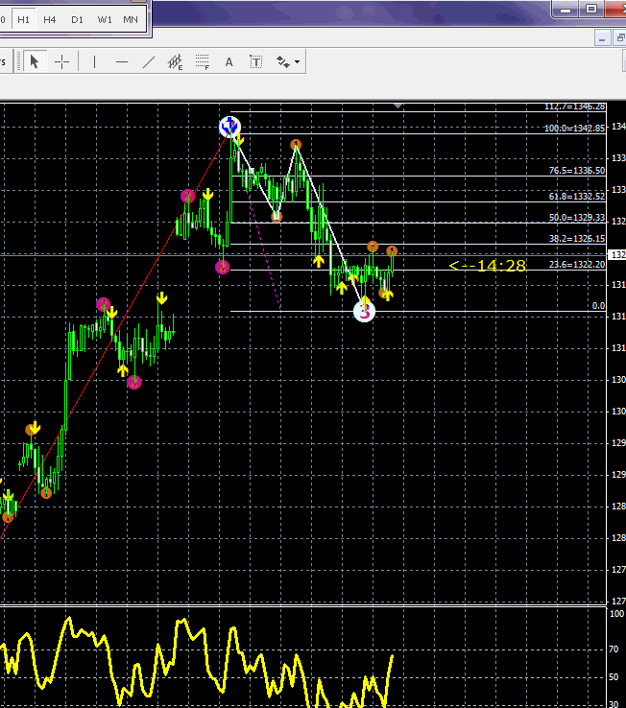
Task: Select the MN monthly timeframe
Action: [x=131, y=20]
